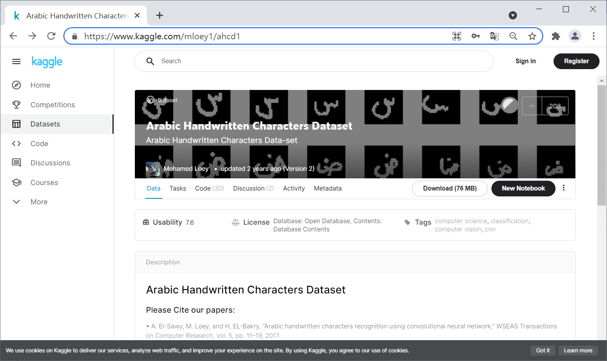Click the Dataset label icon in banner
The image size is (607, 361).
point(150,100)
